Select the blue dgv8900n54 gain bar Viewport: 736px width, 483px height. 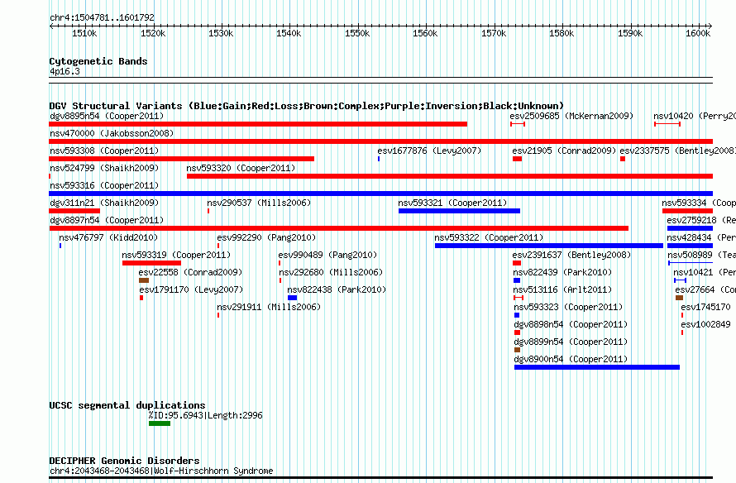click(597, 367)
